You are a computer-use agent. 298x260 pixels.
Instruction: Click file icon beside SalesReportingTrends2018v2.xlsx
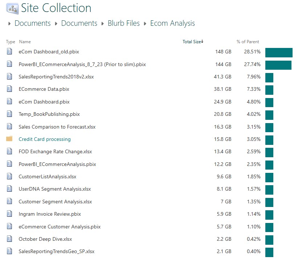pos(9,77)
